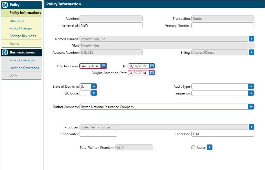
Task: Toggle the Notes checkbox
Action: coord(193,147)
